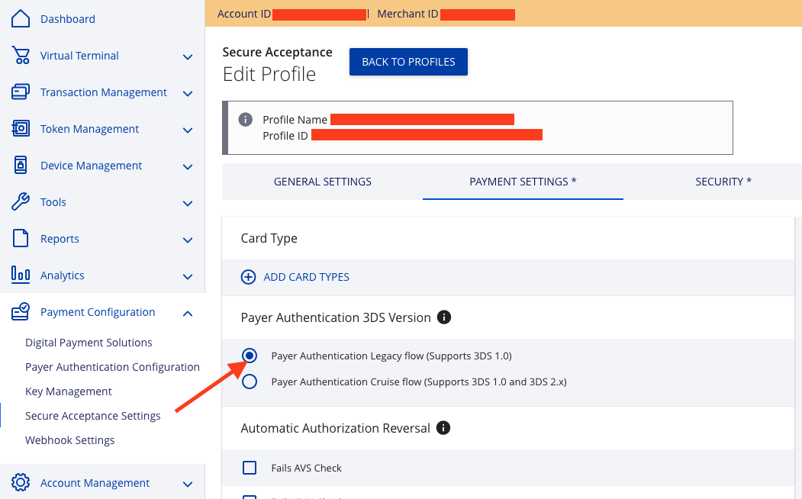Click the Payment Configuration card icon
This screenshot has height=499, width=802.
point(21,311)
